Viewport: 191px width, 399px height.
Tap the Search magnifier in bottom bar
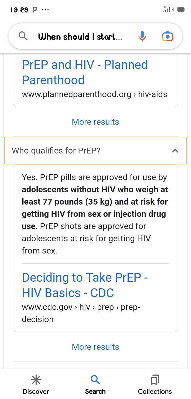pyautogui.click(x=95, y=380)
